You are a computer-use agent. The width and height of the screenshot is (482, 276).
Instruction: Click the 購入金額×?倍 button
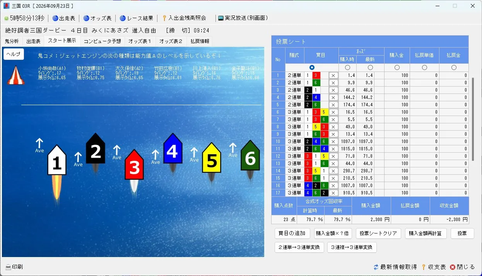tap(333, 233)
